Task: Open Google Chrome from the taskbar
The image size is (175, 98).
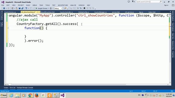Action: 30,95
